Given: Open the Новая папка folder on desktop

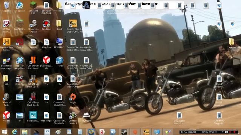Looking at the screenshot, I should (x=59, y=7).
